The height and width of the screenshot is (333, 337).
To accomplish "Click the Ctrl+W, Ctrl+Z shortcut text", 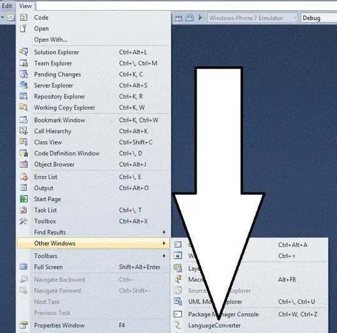I will (298, 314).
